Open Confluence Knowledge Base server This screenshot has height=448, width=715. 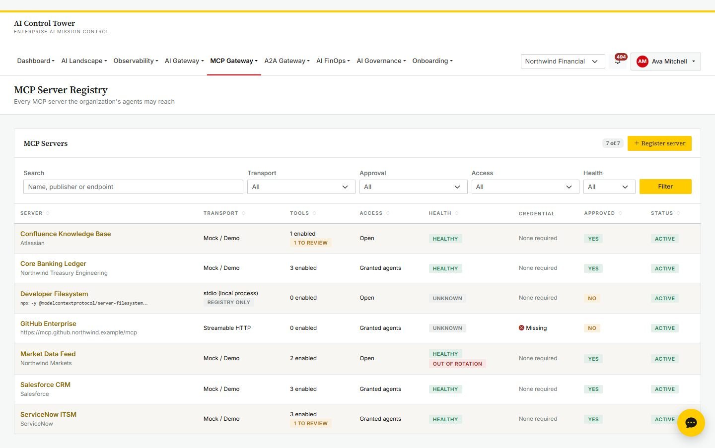pos(66,234)
